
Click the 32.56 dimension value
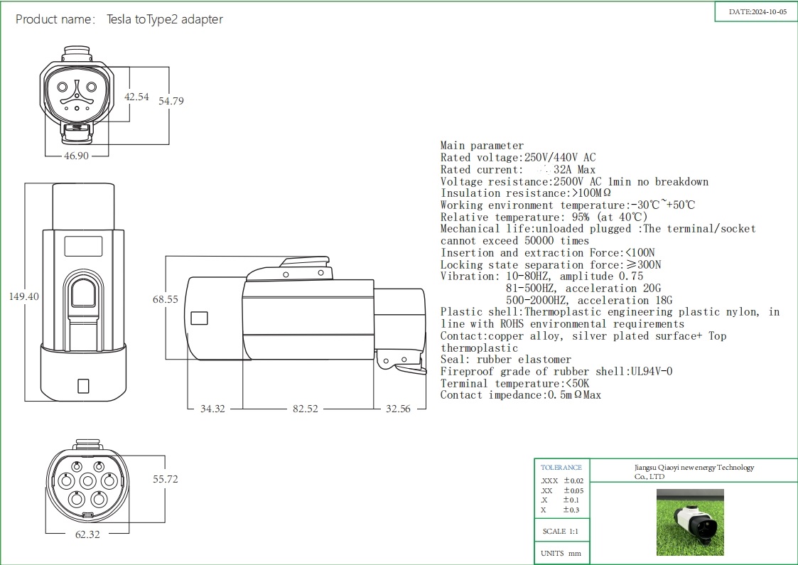[x=398, y=409]
